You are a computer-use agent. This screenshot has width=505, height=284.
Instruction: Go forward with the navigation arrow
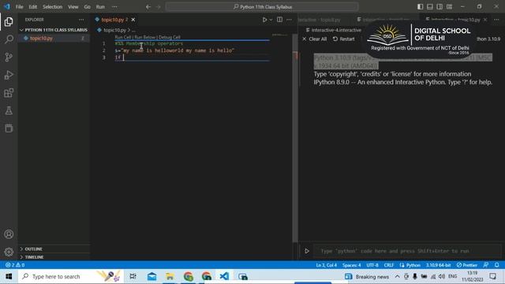tap(158, 7)
